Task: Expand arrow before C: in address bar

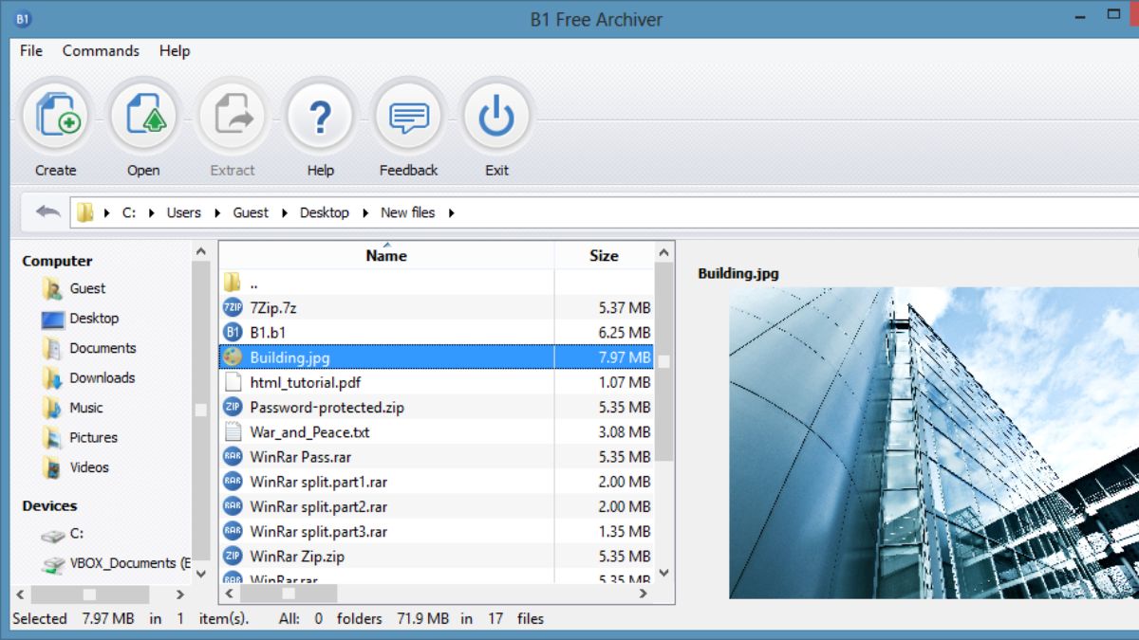Action: (107, 212)
